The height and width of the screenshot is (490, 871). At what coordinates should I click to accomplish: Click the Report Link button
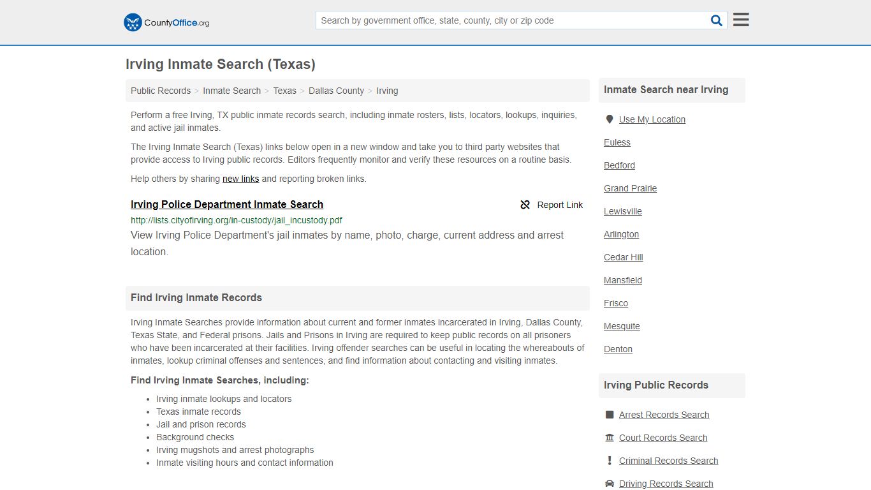point(552,205)
